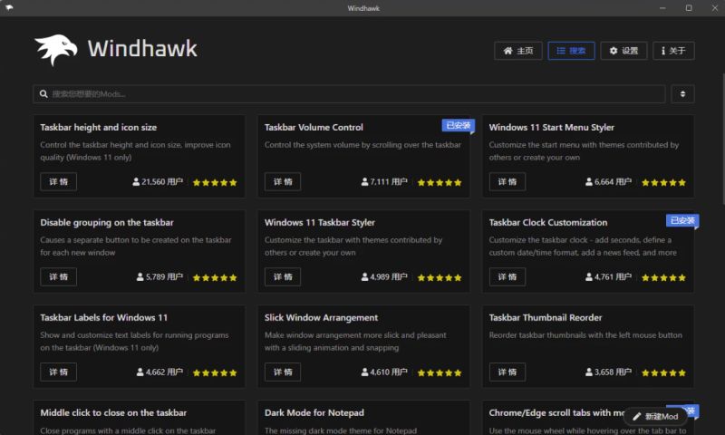The image size is (725, 435).
Task: Go to the 主页 home tab
Action: pos(518,51)
